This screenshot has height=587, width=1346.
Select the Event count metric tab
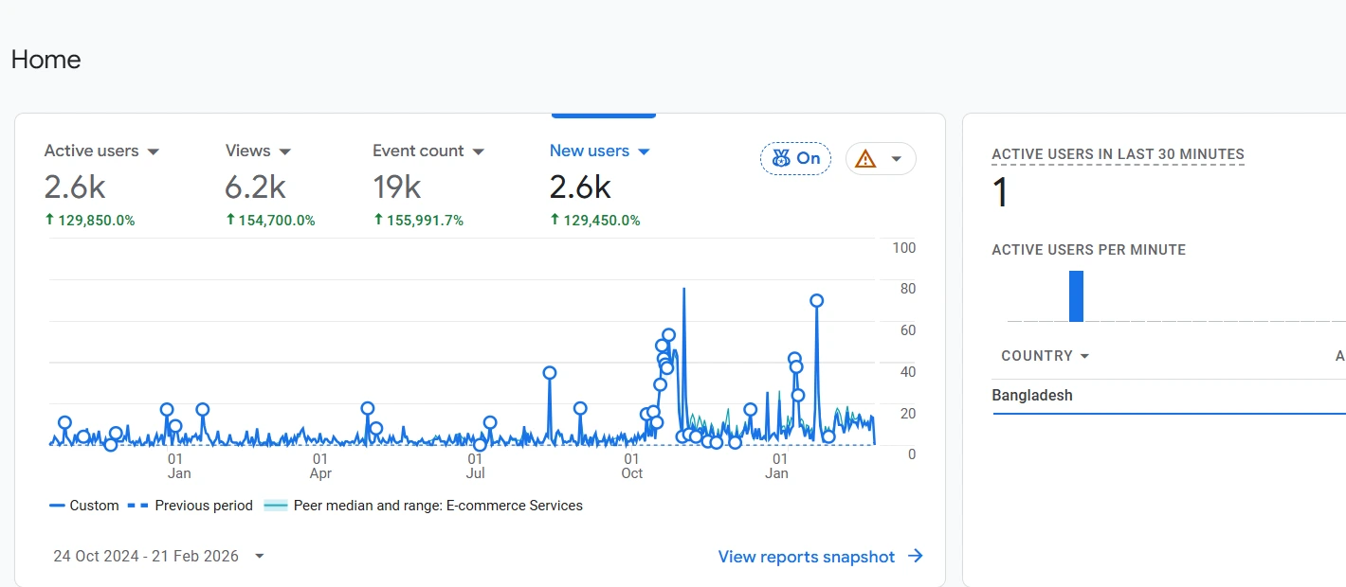coord(418,151)
